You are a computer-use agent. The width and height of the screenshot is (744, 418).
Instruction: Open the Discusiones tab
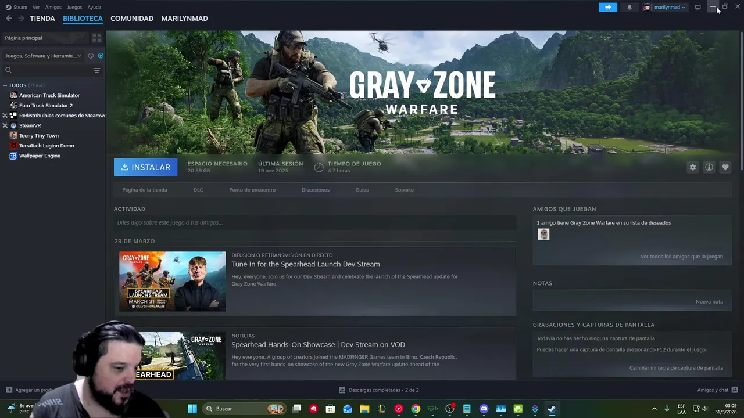[x=316, y=190]
